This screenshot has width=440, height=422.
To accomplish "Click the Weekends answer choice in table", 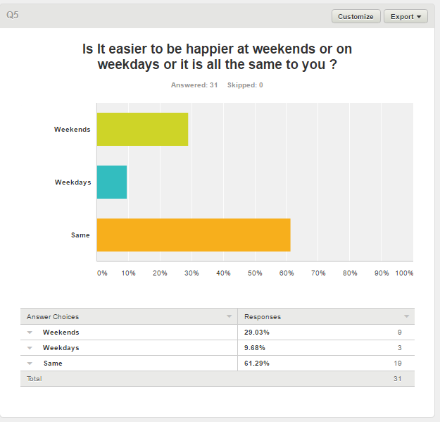I will [61, 333].
